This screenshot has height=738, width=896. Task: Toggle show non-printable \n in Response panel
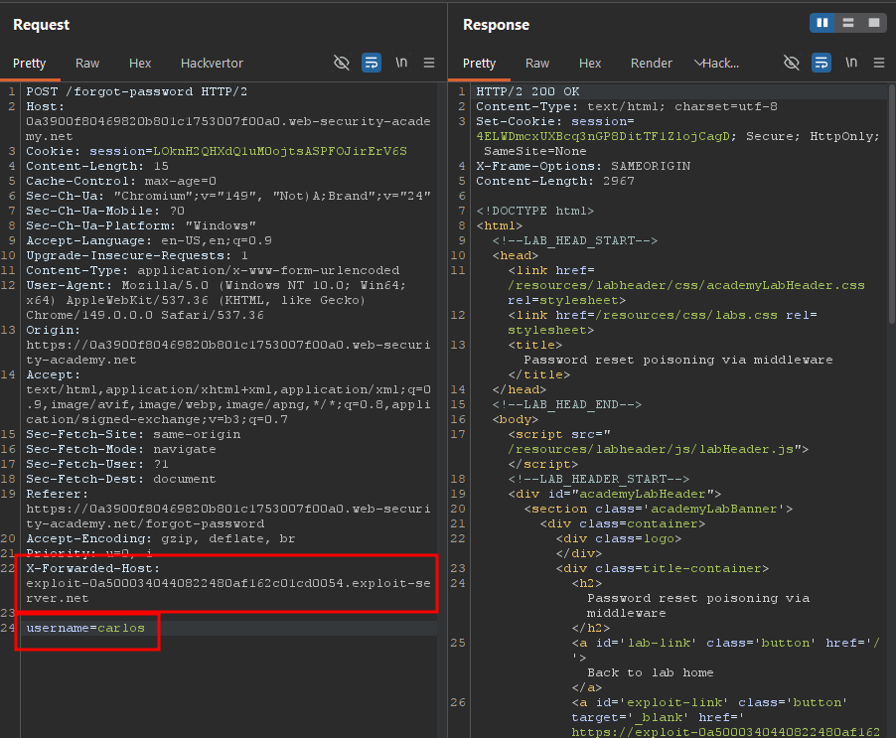tap(851, 63)
